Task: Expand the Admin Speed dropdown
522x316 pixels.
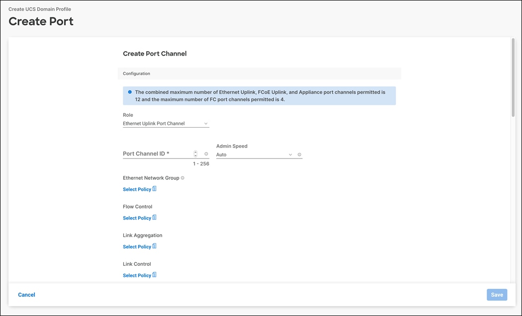Action: click(x=254, y=155)
